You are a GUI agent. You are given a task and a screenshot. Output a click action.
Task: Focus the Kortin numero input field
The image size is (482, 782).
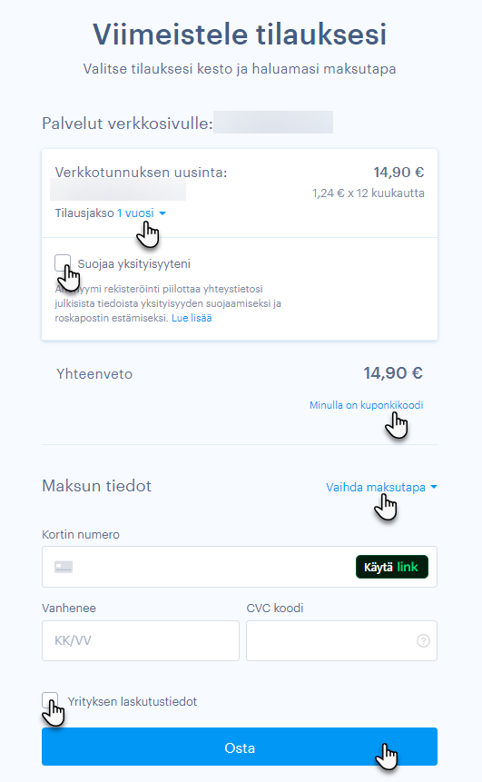pos(240,567)
